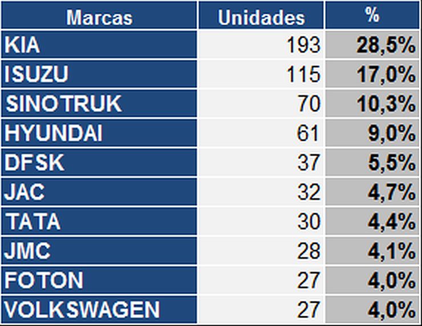Click the HYUNDAI brand cell
The width and height of the screenshot is (422, 326).
[x=99, y=133]
